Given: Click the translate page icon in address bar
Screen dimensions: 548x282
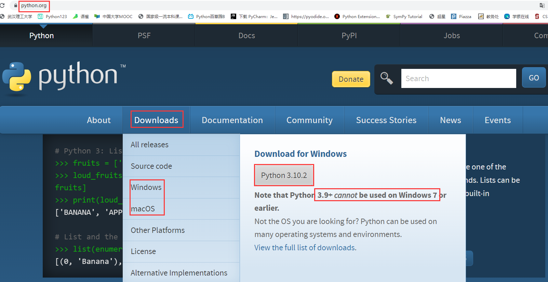Looking at the screenshot, I should pos(542,5).
